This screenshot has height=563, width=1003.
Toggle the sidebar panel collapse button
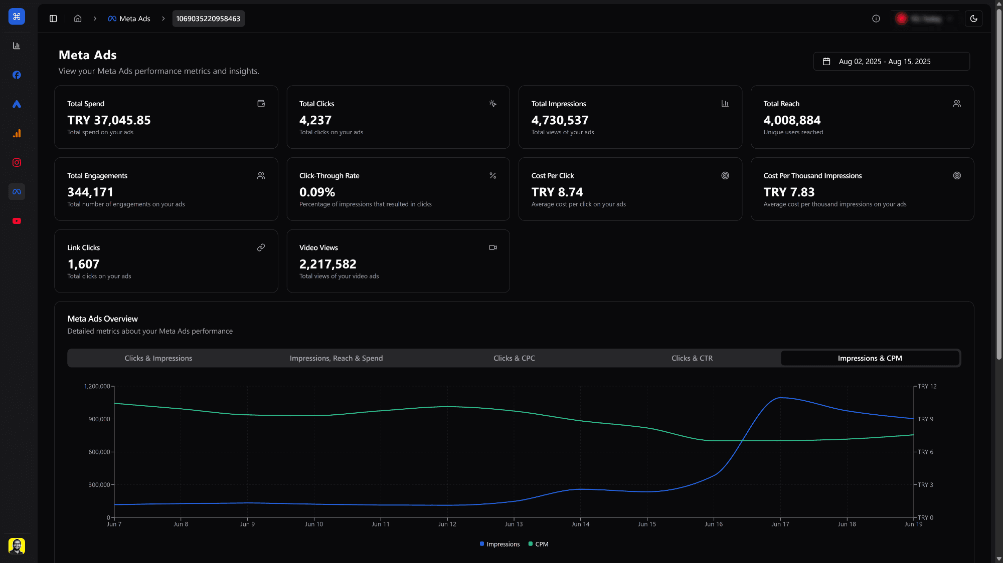click(53, 19)
